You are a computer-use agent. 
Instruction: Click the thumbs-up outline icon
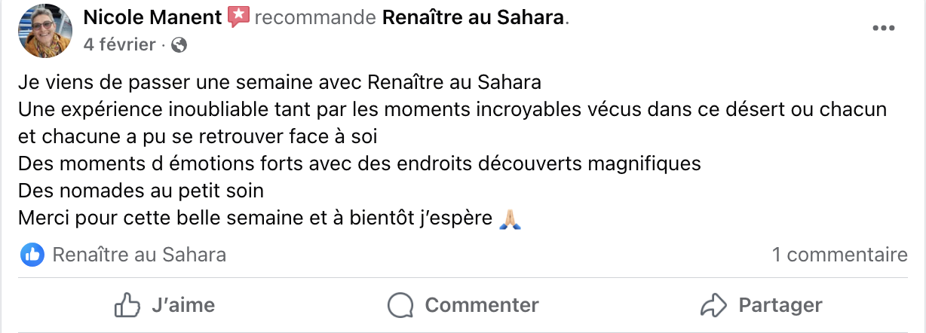[127, 305]
